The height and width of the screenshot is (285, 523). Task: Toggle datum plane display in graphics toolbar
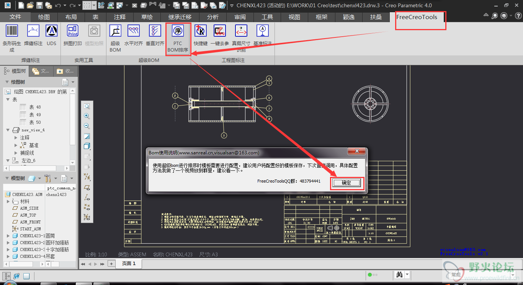(87, 187)
